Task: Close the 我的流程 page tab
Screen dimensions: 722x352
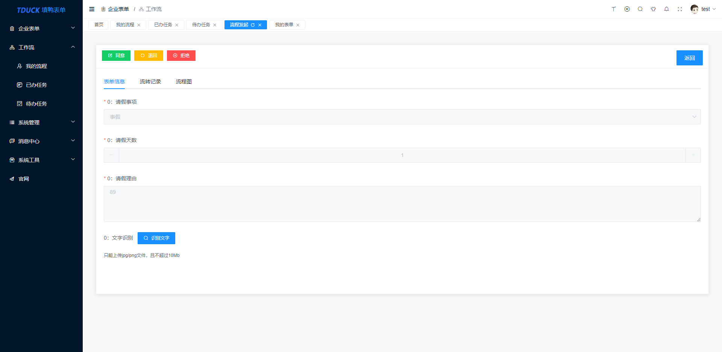Action: (139, 25)
